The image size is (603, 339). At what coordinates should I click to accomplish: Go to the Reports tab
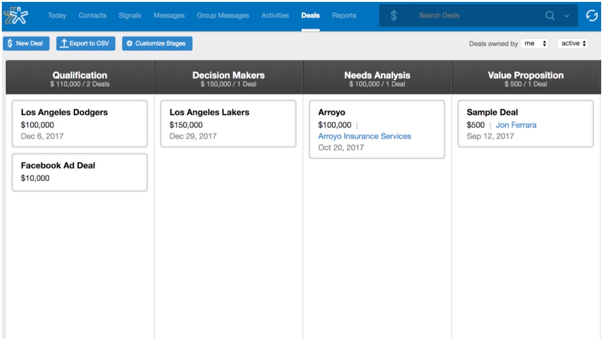pos(344,16)
